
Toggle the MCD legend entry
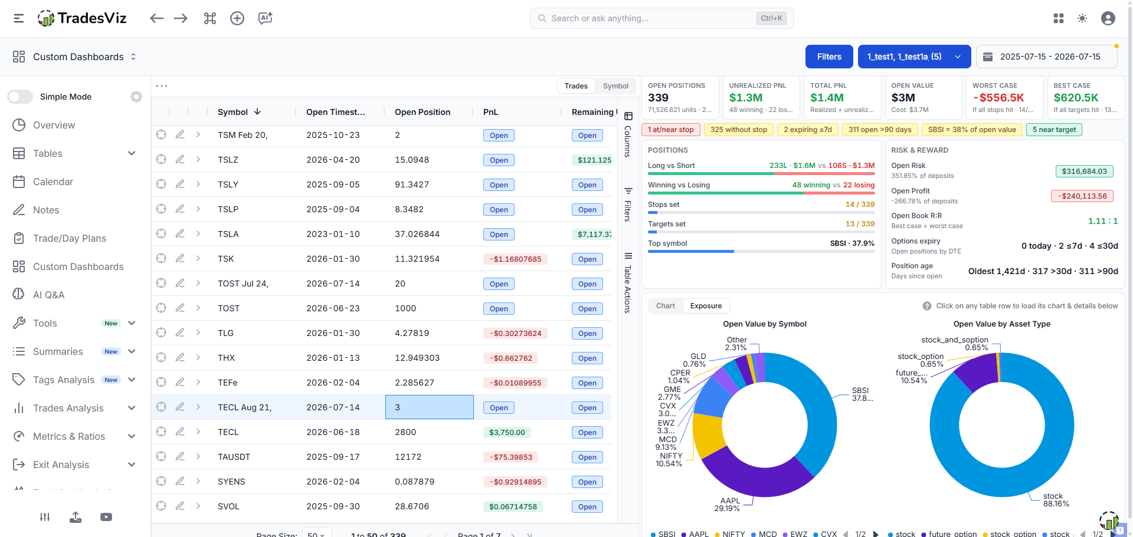coord(764,534)
